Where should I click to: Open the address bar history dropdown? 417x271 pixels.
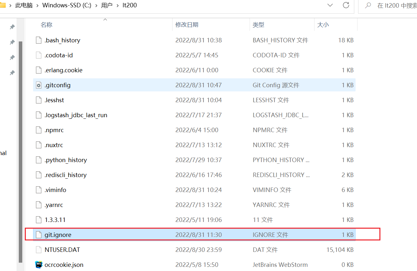click(x=330, y=5)
